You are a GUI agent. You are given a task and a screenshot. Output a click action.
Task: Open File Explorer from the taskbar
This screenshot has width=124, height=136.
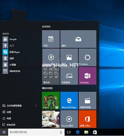click(86, 132)
